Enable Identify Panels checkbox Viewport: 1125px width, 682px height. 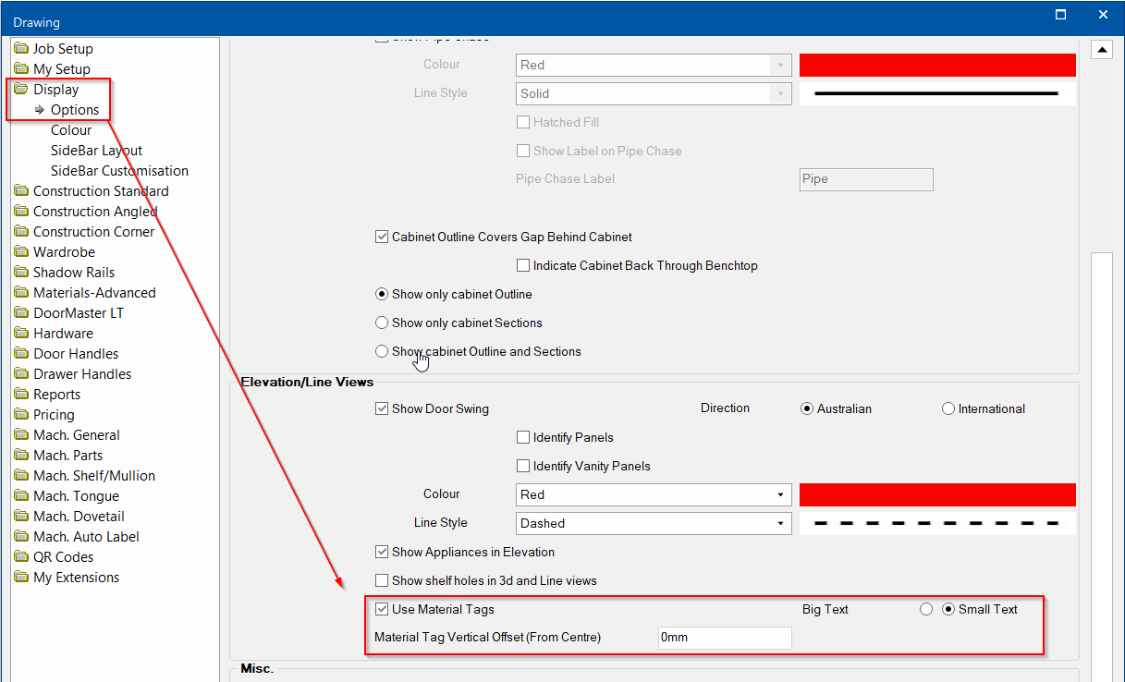(523, 437)
